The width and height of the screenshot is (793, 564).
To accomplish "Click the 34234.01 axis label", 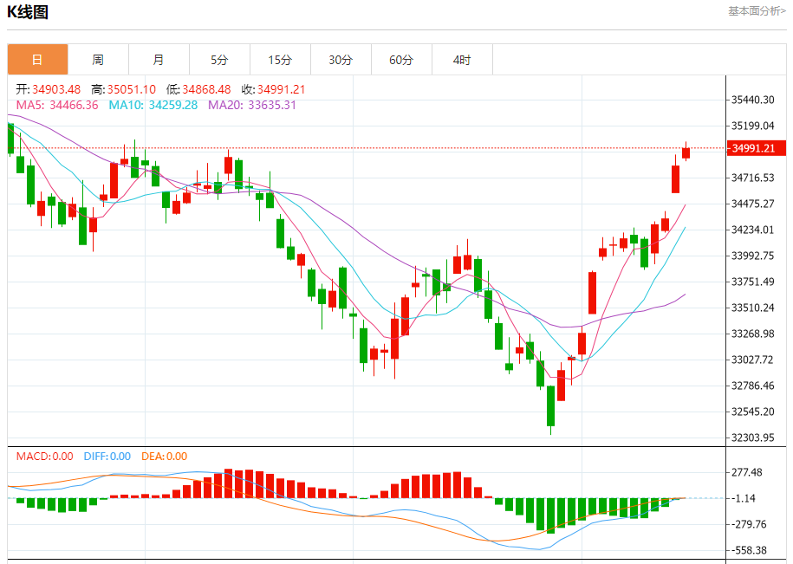I will (753, 230).
